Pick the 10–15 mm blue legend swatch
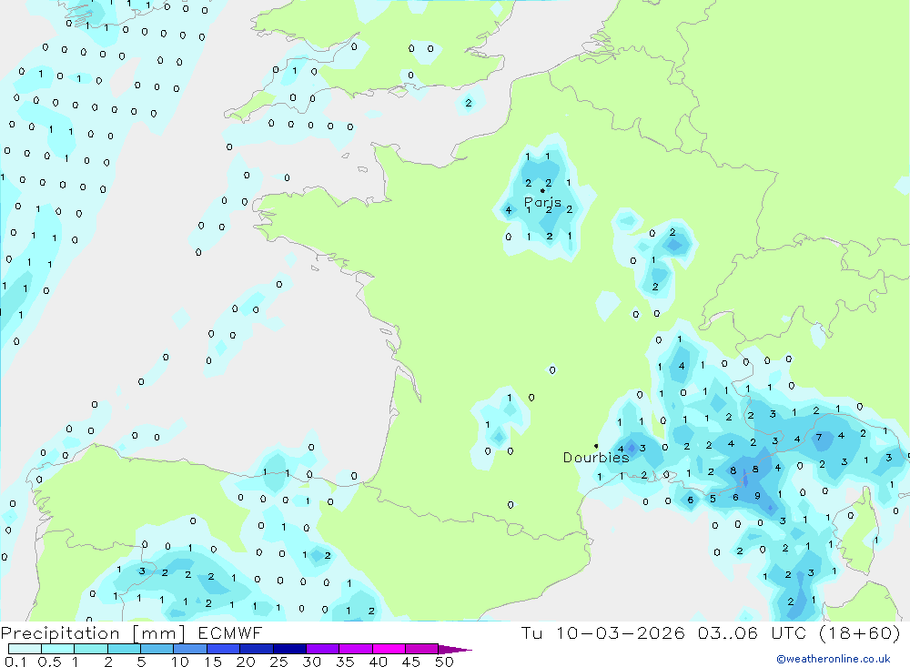This screenshot has height=667, width=910. (190, 649)
